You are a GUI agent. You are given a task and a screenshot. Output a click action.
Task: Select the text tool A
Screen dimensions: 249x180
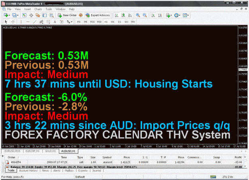pyautogui.click(x=55, y=22)
